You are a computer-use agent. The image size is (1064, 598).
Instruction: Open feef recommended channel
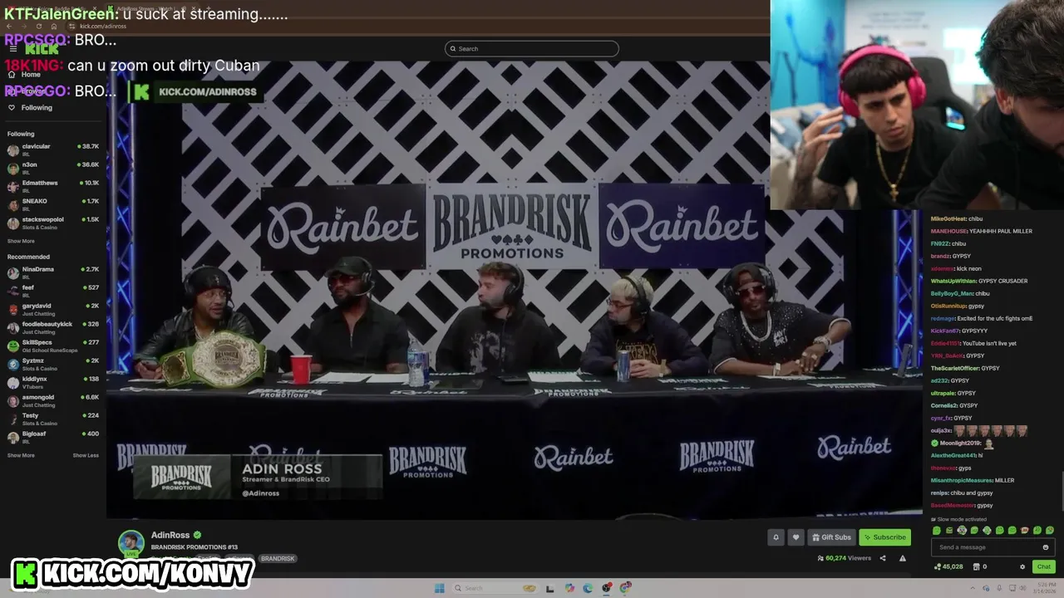point(53,291)
